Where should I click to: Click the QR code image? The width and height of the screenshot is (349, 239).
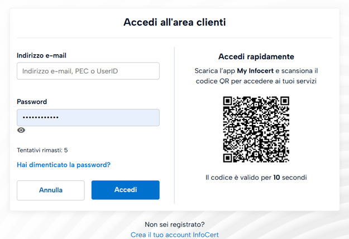coord(256,130)
